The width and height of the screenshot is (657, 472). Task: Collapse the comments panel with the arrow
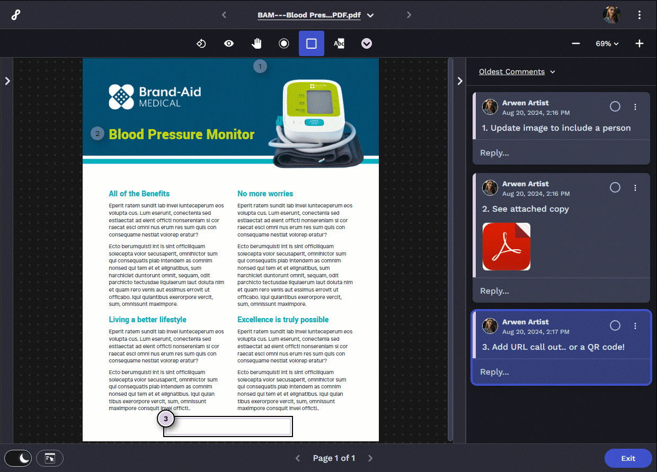pyautogui.click(x=460, y=81)
